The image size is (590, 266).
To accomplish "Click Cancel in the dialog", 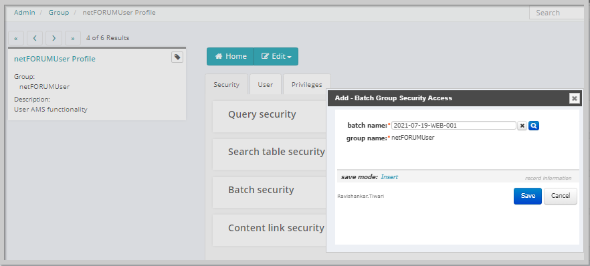I will point(561,196).
